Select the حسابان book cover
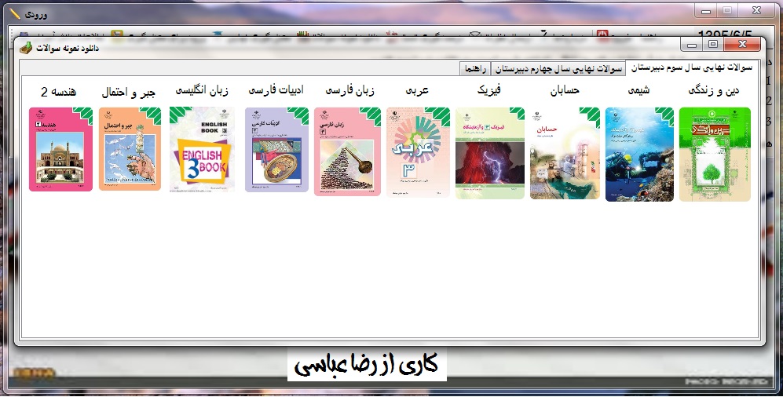 [x=565, y=153]
